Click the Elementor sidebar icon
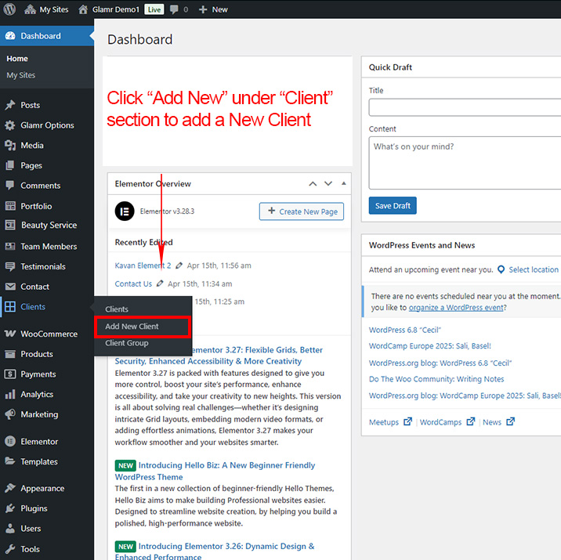Viewport: 561px width, 560px height. (10, 441)
